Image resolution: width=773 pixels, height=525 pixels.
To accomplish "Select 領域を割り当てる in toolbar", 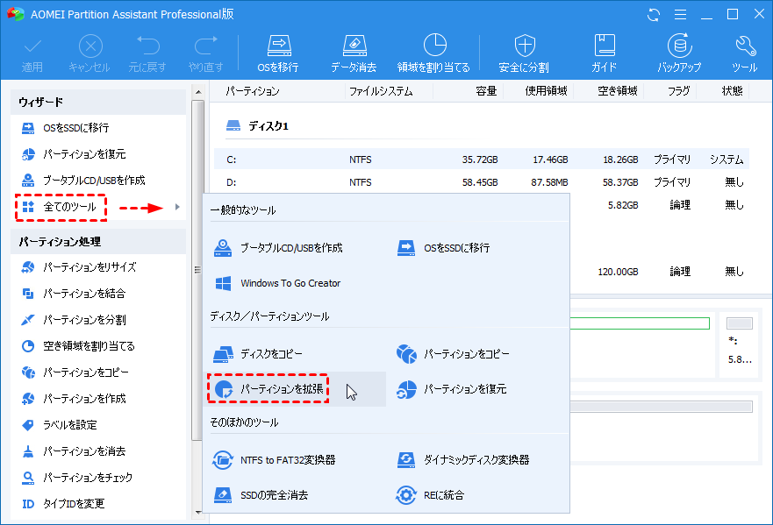I will click(x=433, y=53).
